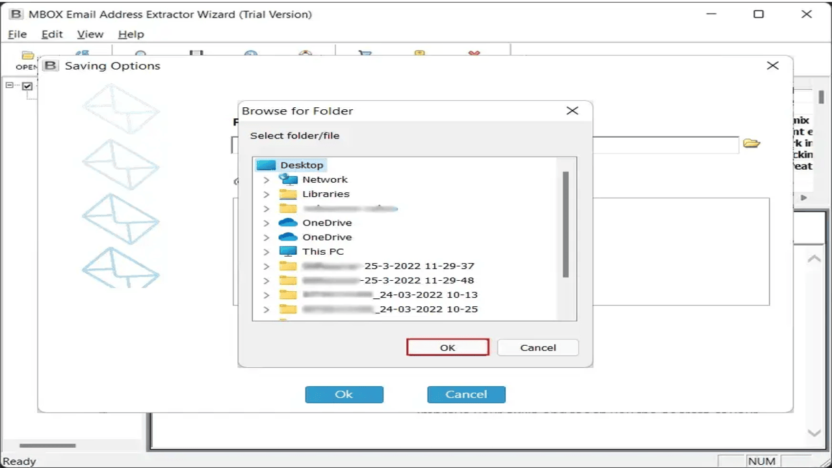Select the Network computer icon
The height and width of the screenshot is (468, 832).
tap(287, 179)
